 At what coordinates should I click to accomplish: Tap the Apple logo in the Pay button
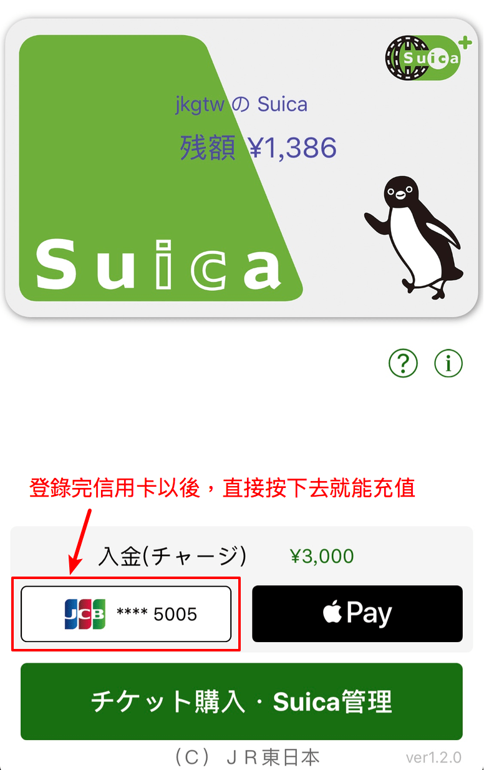click(x=333, y=612)
